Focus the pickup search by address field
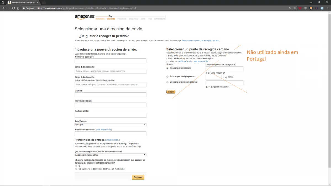Screen dimensions: 331x186 (225, 69)
